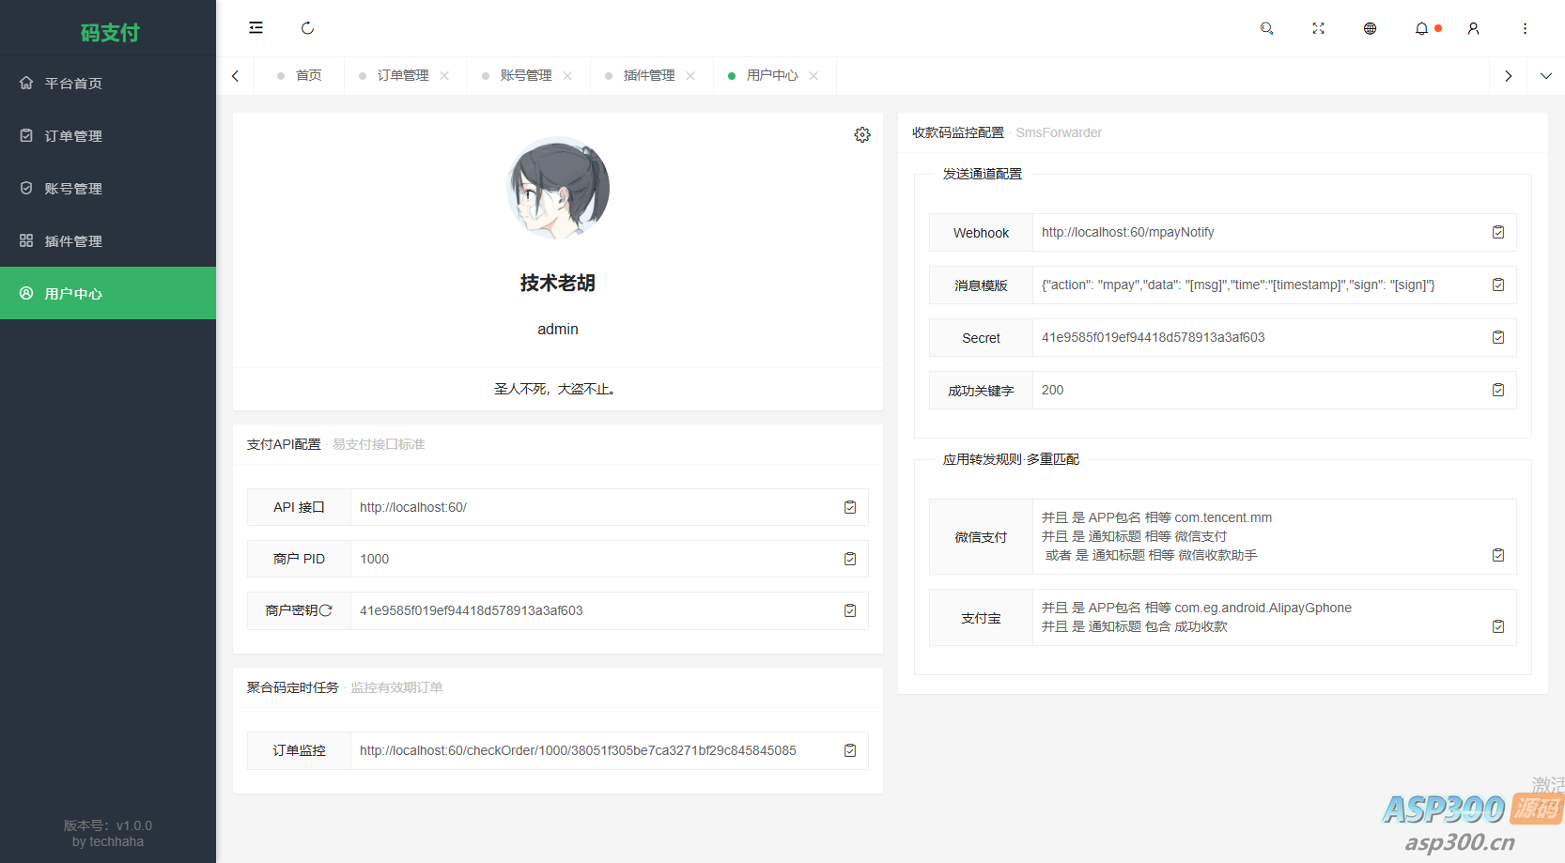1565x863 pixels.
Task: Expand the tab list with the down chevron
Action: point(1545,76)
